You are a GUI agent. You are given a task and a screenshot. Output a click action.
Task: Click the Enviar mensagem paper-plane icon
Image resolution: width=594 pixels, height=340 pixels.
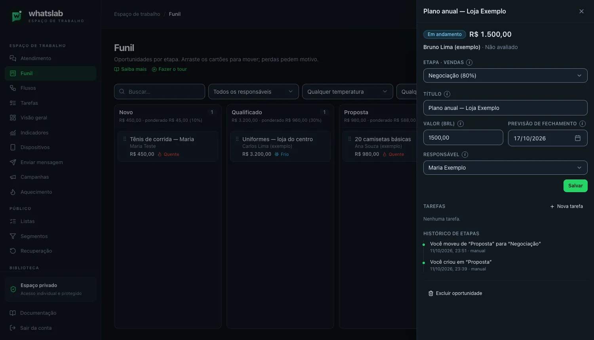tap(13, 162)
